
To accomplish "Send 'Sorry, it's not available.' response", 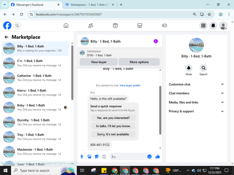I will 113,134.
